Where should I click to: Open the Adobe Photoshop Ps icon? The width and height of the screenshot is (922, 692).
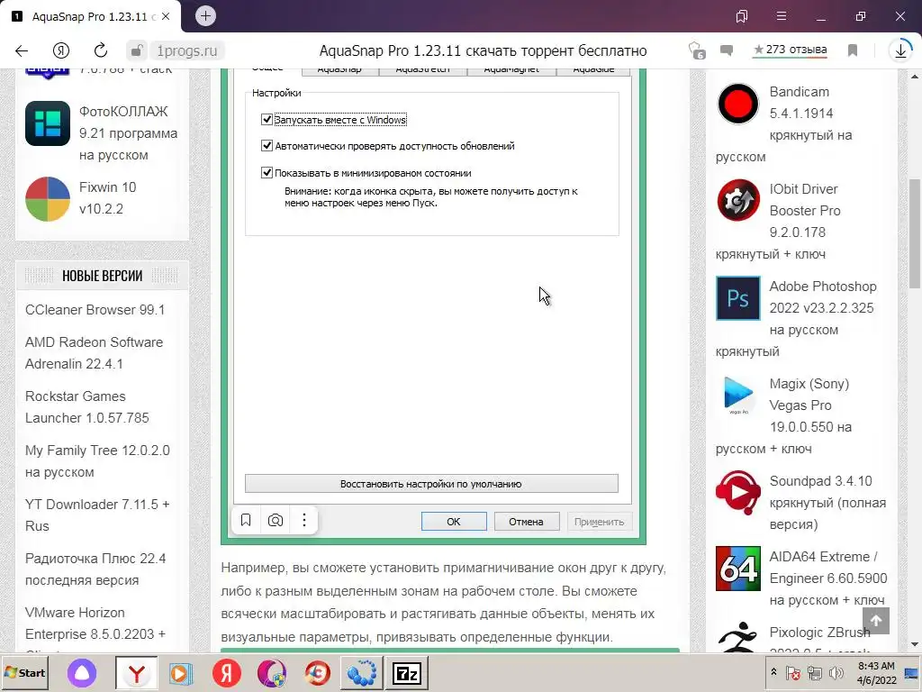click(738, 297)
